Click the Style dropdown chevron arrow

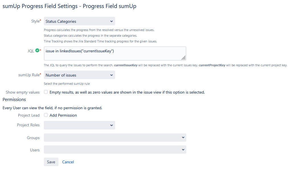coord(111,21)
